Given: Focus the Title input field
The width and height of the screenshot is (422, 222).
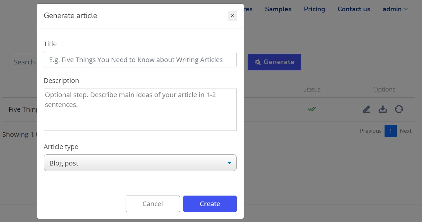Looking at the screenshot, I should coord(140,60).
